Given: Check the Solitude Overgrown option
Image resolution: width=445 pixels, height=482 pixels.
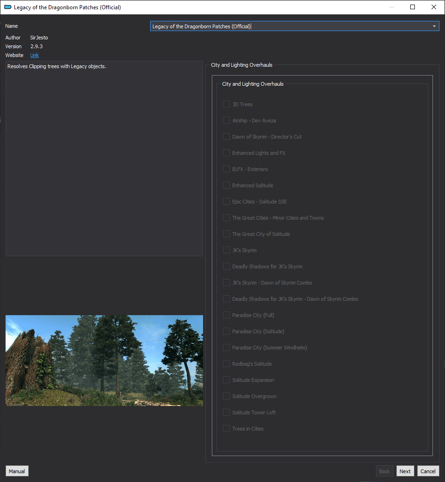Looking at the screenshot, I should click(226, 396).
